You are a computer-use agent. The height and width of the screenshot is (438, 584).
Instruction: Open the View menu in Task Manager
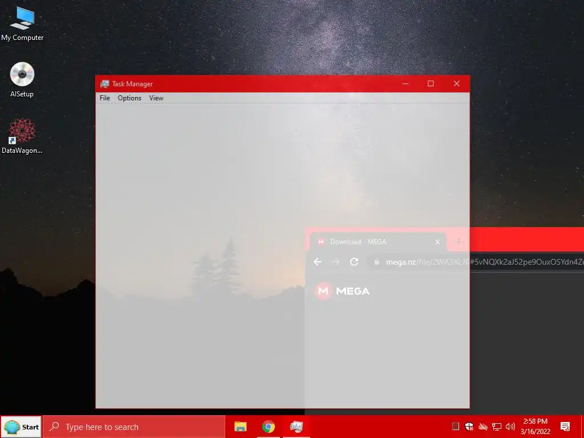coord(156,98)
